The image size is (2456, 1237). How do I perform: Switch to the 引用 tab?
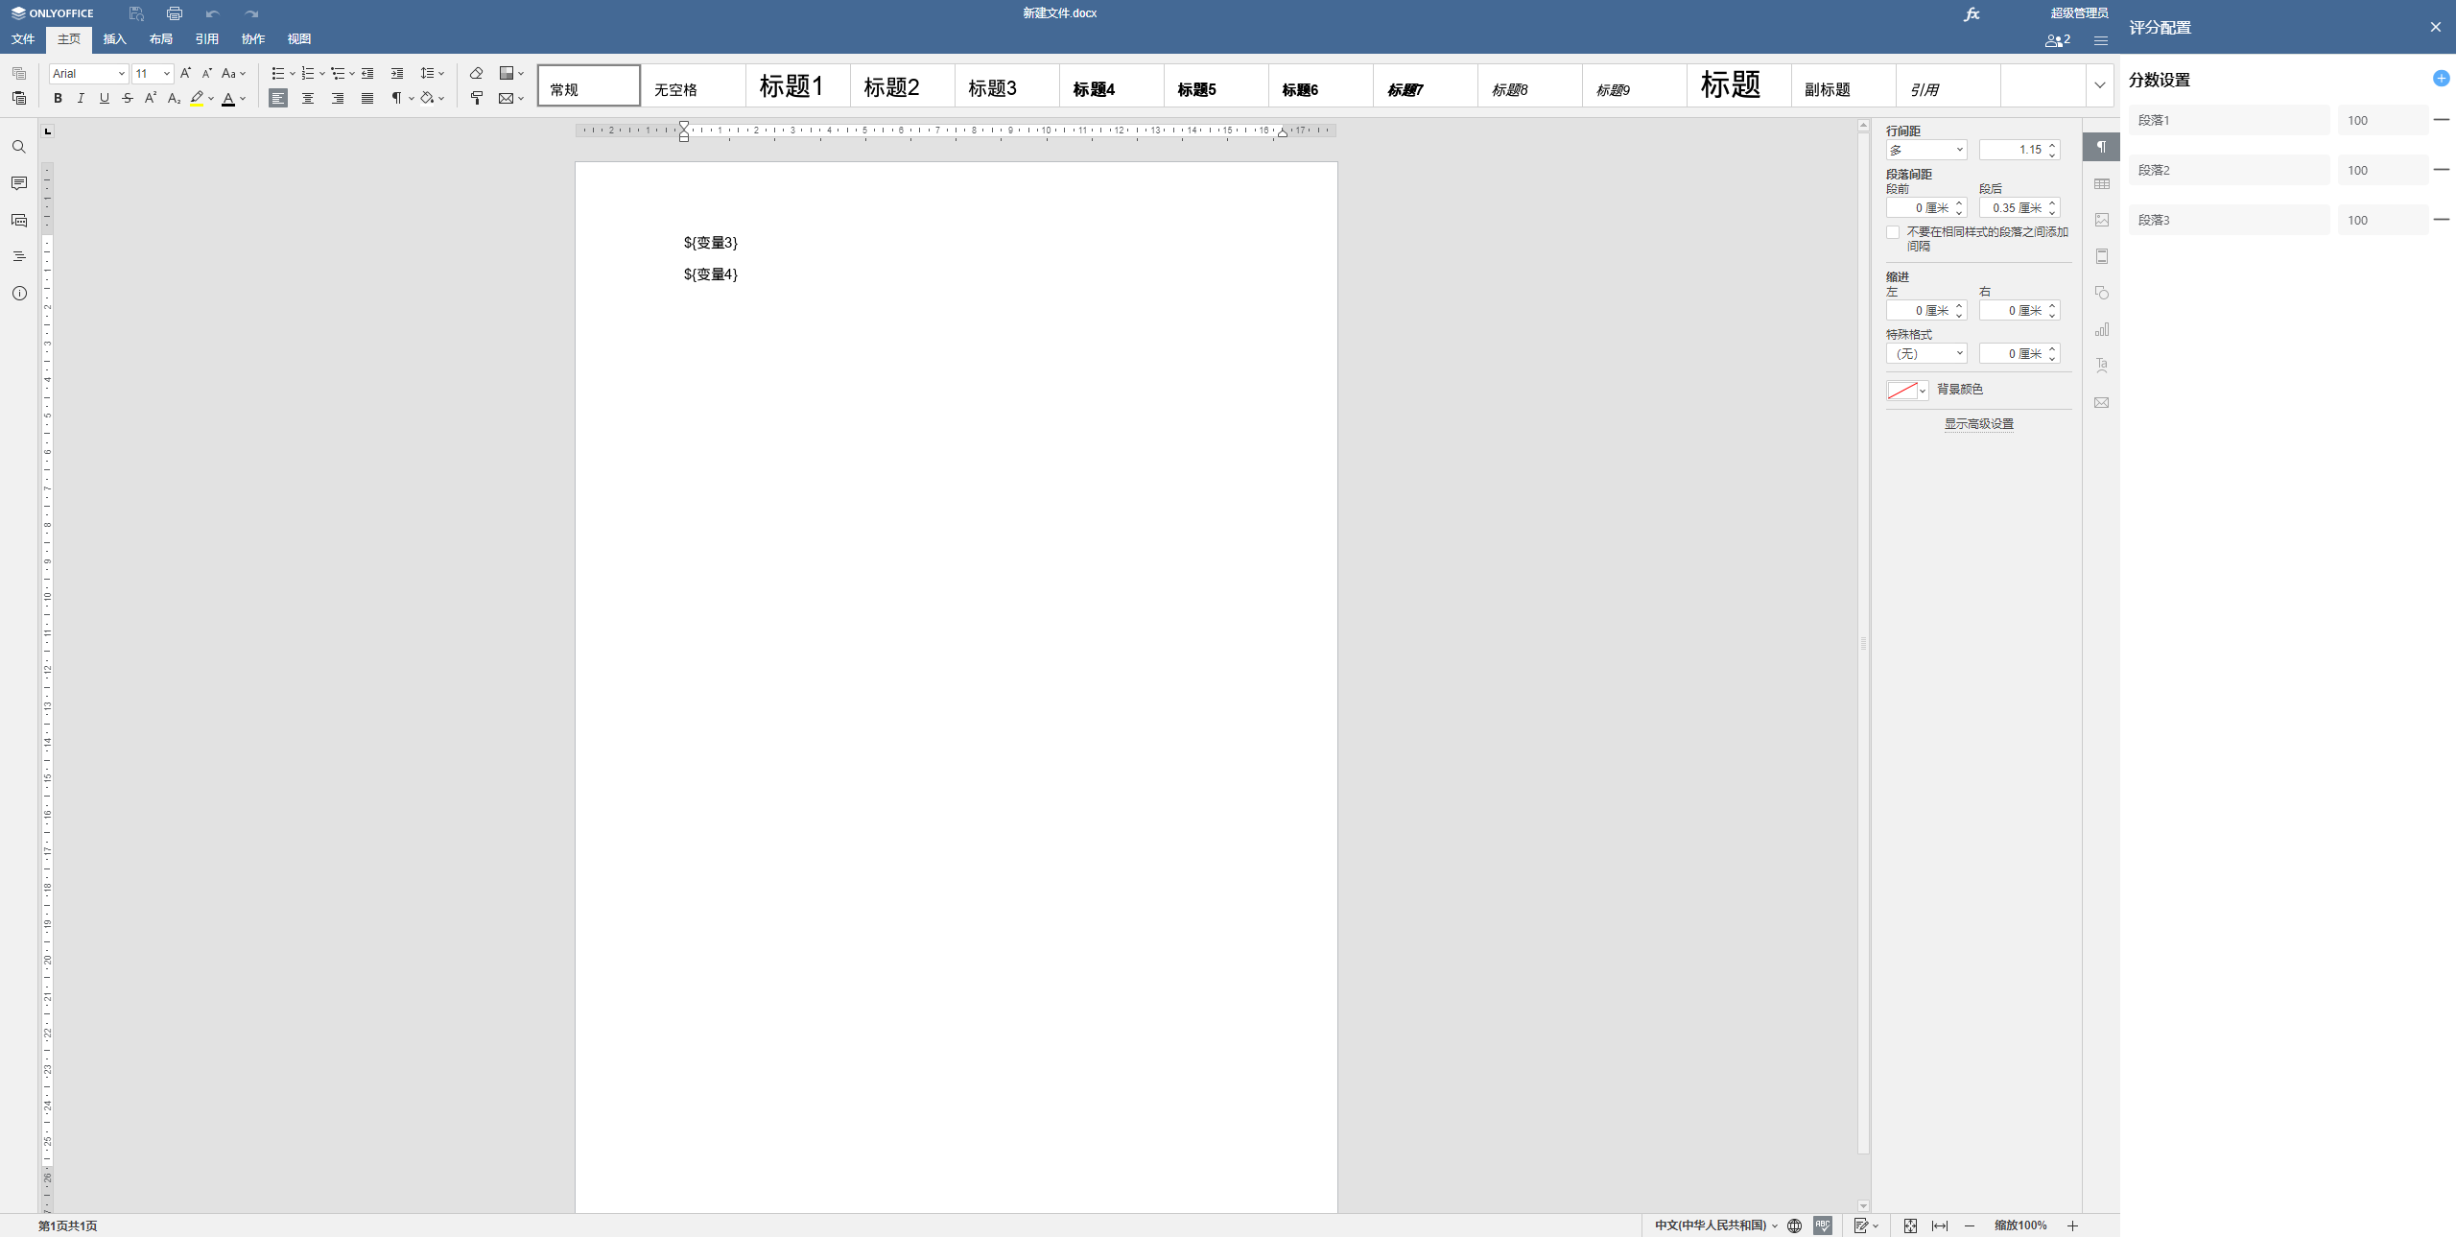click(207, 39)
